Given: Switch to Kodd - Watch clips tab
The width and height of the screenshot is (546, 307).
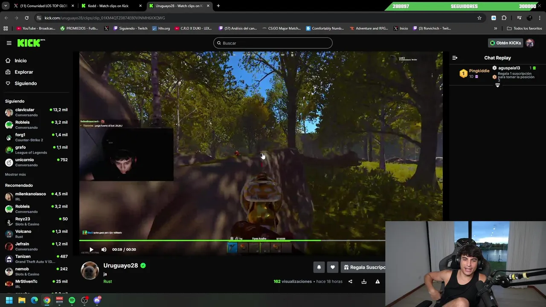Looking at the screenshot, I should 111,6.
